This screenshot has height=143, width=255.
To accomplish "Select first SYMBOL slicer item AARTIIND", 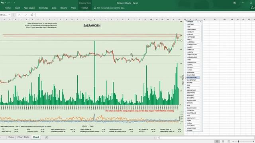I will tap(193, 24).
